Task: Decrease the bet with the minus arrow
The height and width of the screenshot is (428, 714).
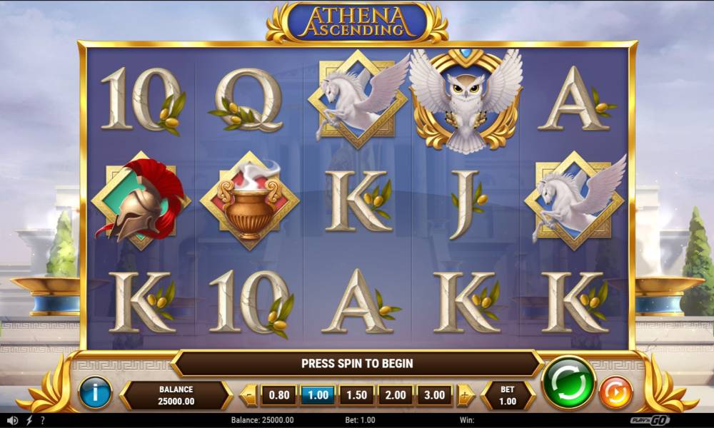Action: [x=248, y=394]
